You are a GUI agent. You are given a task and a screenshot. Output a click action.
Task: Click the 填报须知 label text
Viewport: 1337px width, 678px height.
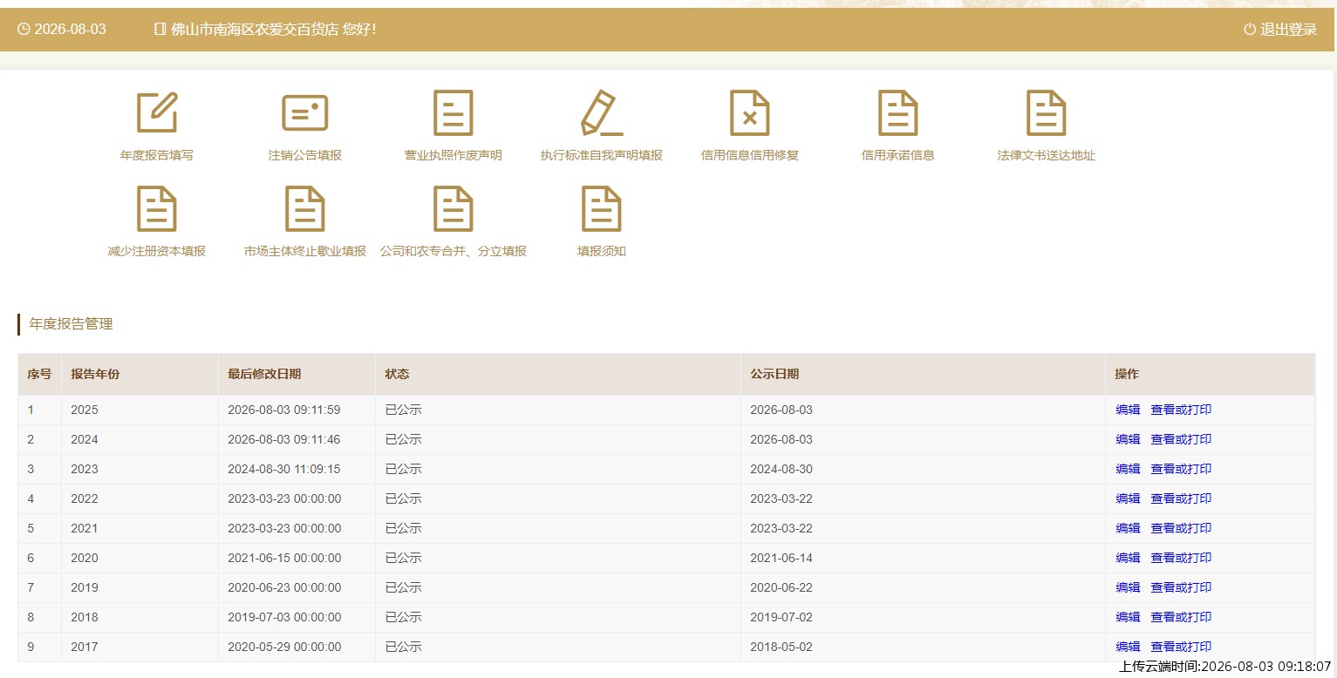tap(602, 251)
